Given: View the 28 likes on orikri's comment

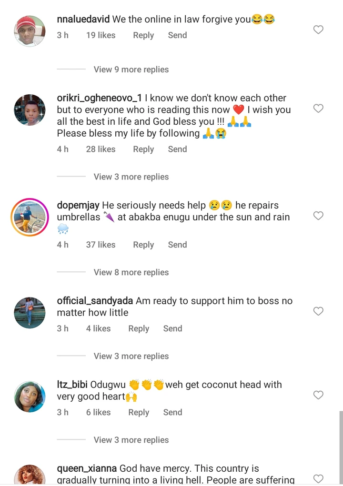Looking at the screenshot, I should [101, 149].
